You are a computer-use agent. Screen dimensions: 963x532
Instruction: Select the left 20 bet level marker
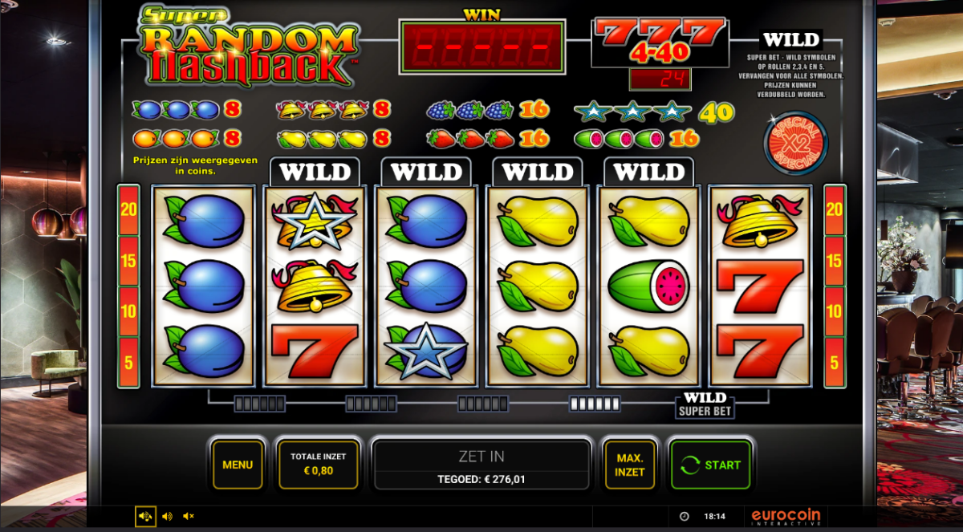point(128,210)
